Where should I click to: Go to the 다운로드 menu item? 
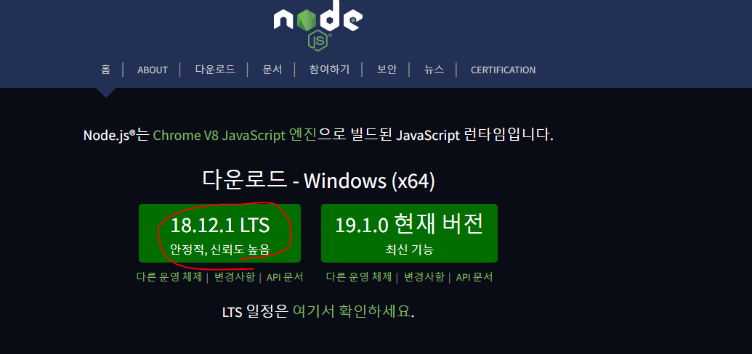(x=215, y=70)
